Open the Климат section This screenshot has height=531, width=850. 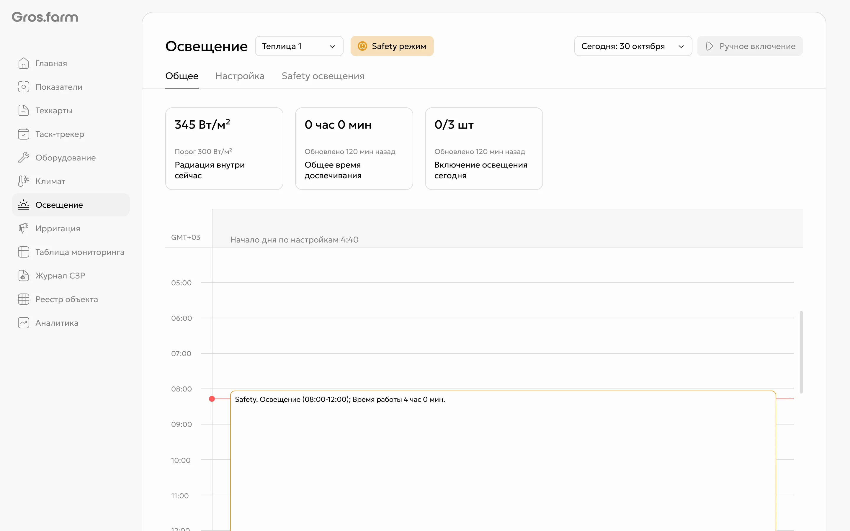[71, 181]
